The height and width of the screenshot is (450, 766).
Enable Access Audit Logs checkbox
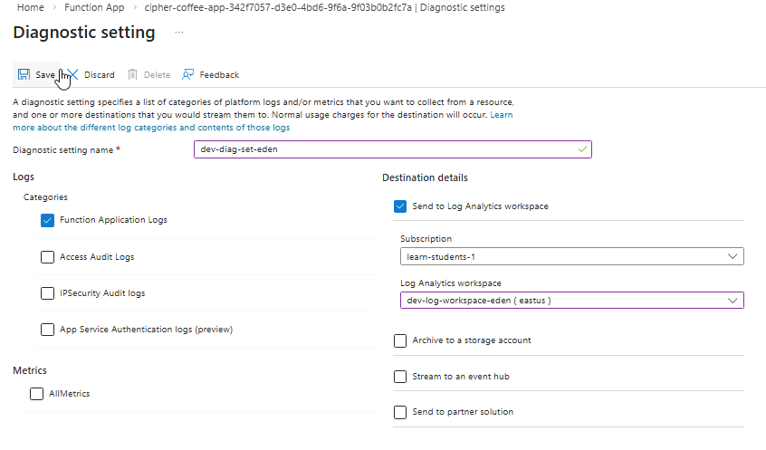pyautogui.click(x=48, y=257)
